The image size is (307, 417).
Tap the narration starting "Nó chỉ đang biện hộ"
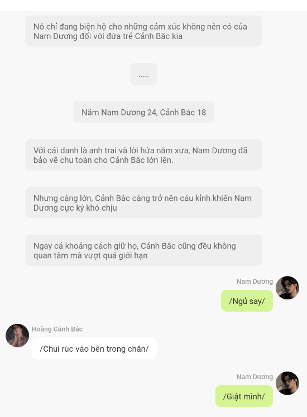click(143, 31)
